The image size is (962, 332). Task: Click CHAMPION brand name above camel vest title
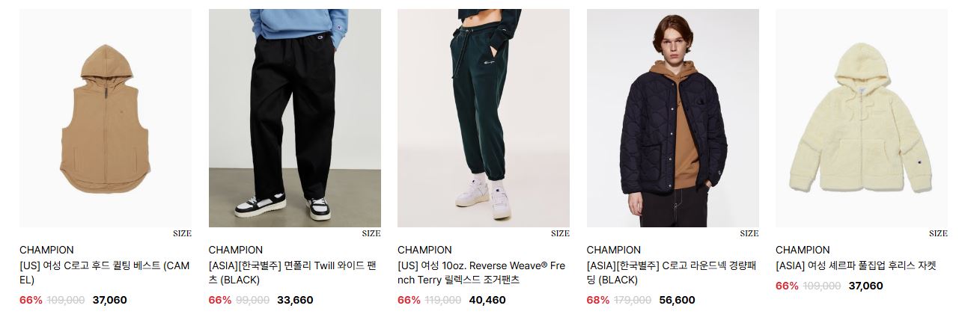coord(46,250)
